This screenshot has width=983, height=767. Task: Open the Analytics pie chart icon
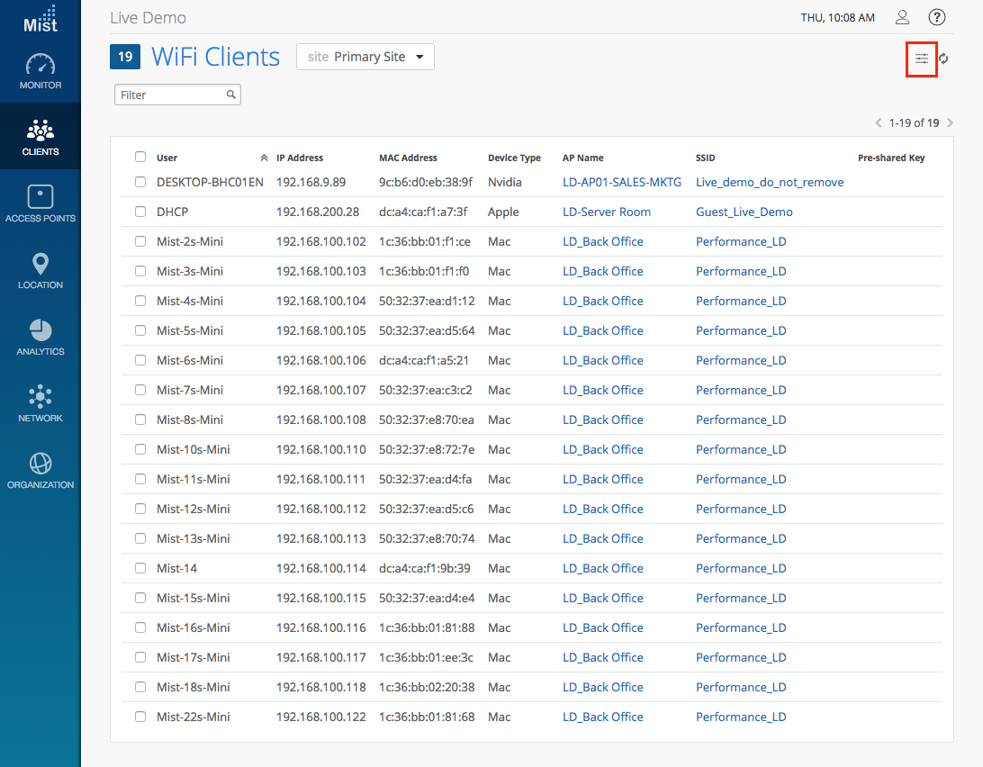point(41,330)
